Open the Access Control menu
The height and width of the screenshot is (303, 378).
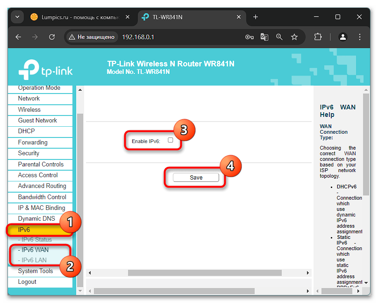click(40, 175)
